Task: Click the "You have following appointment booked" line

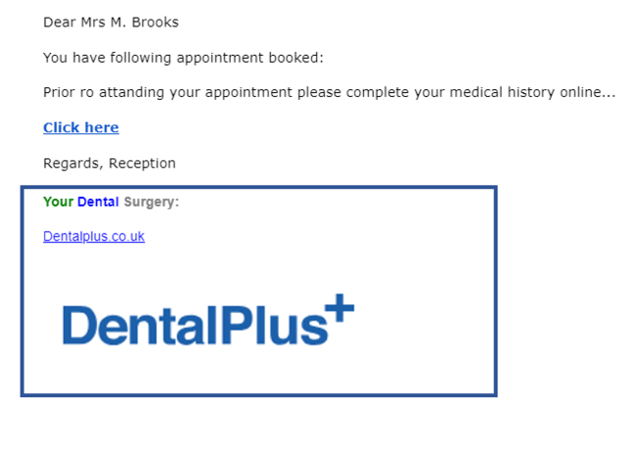Action: [183, 58]
